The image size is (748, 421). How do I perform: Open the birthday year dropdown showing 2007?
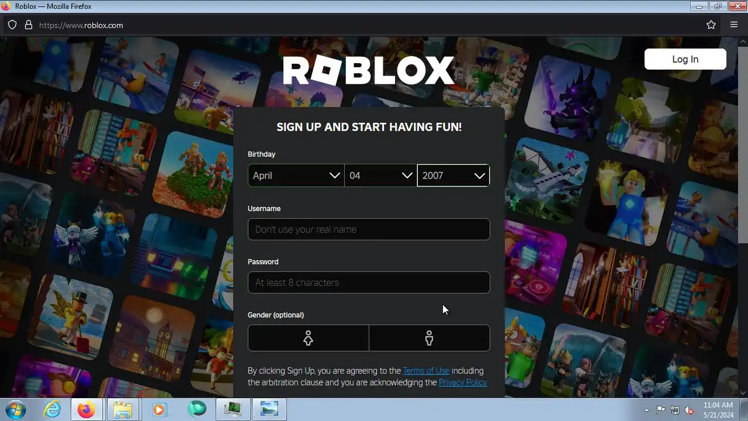453,175
